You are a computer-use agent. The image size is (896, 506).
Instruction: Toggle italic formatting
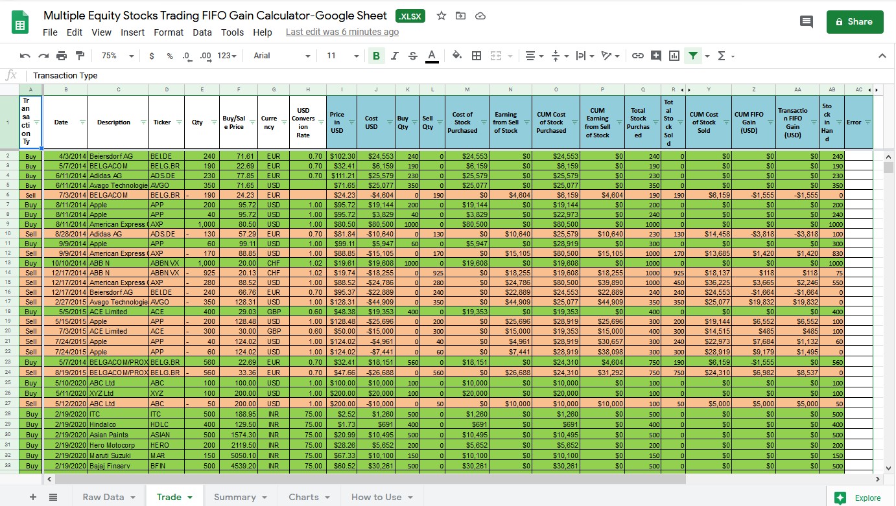[x=394, y=56]
